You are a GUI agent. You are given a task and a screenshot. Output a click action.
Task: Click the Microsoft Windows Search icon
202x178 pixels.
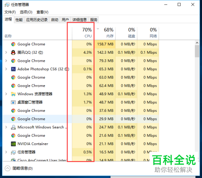[13, 127]
